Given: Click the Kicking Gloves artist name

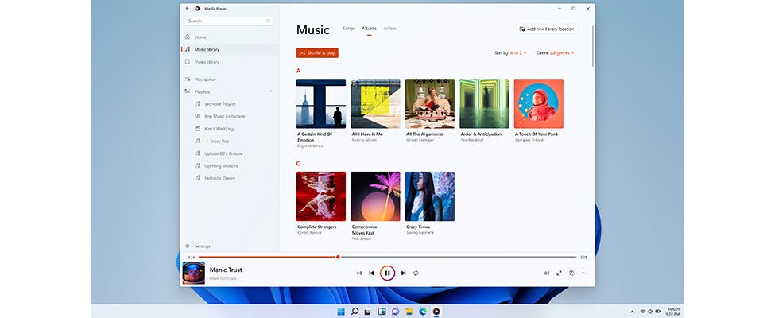Looking at the screenshot, I should pyautogui.click(x=363, y=140).
